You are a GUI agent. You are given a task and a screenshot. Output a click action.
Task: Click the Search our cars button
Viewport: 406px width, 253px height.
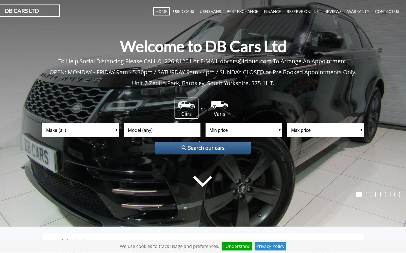tap(203, 148)
